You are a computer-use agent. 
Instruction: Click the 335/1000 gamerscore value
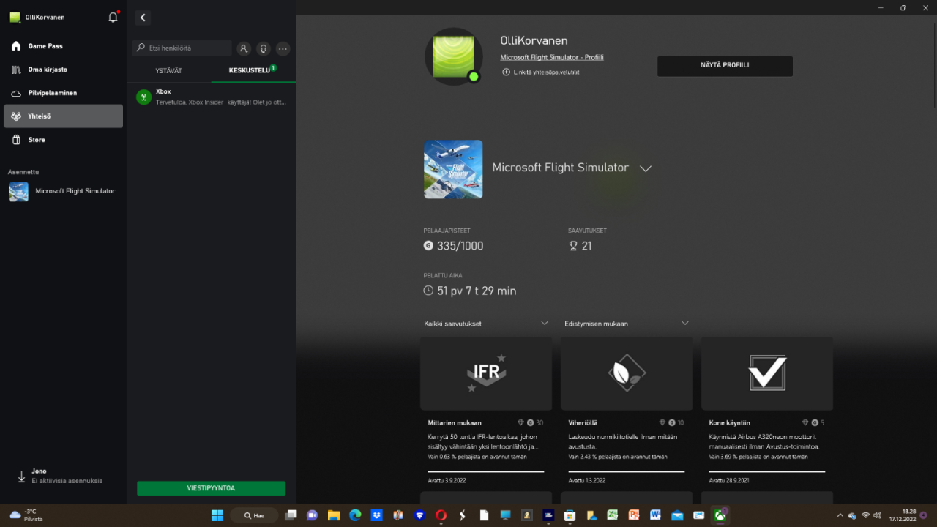click(x=460, y=246)
